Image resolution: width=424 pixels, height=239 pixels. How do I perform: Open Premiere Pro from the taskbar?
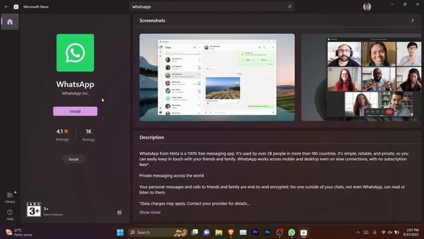coord(255,232)
